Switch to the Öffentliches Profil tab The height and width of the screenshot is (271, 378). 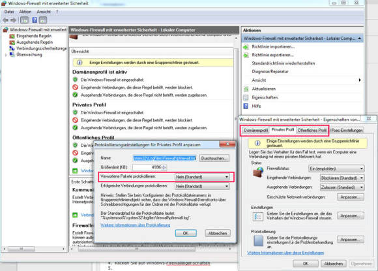coord(312,131)
